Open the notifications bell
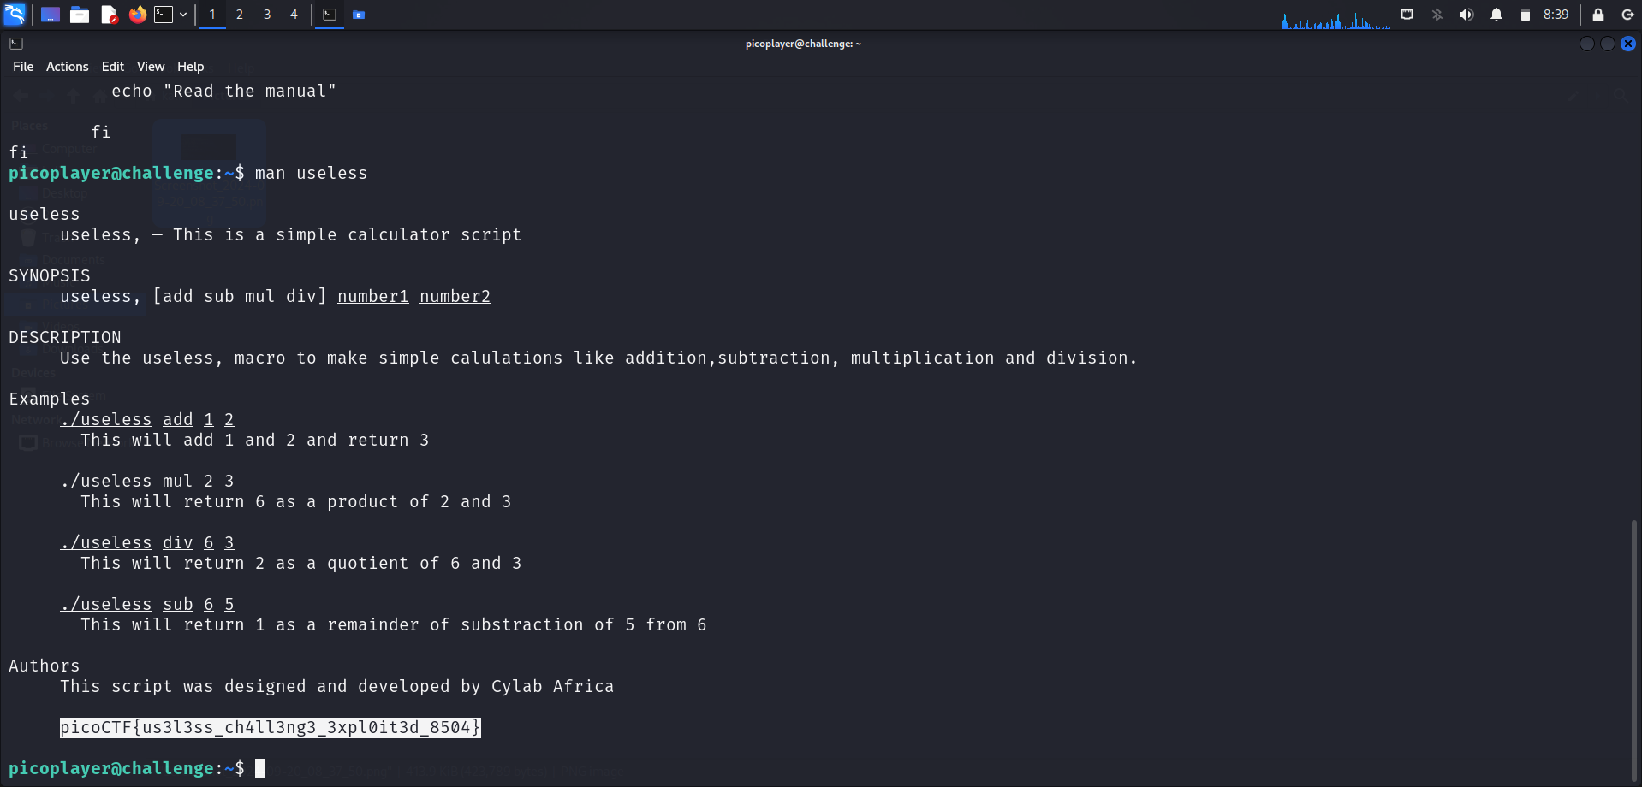Viewport: 1642px width, 787px height. pos(1496,15)
